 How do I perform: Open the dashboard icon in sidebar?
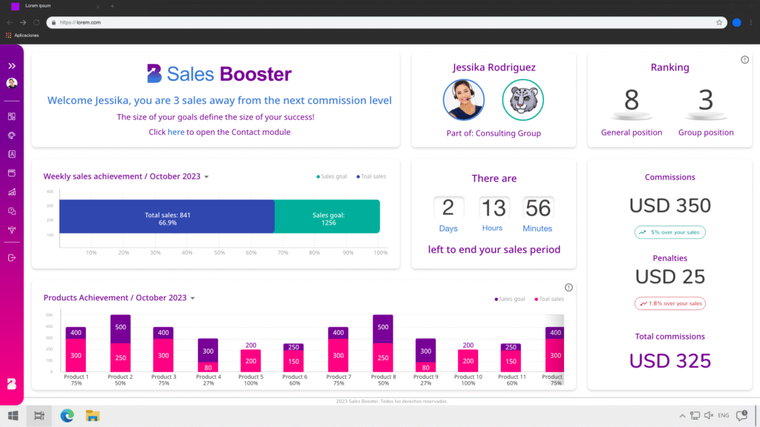[x=12, y=116]
